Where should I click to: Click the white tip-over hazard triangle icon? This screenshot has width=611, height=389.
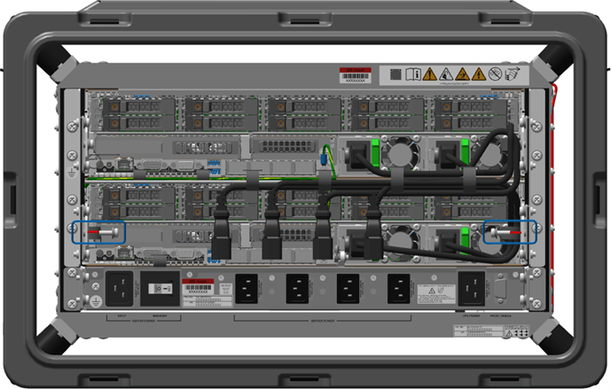coord(446,74)
